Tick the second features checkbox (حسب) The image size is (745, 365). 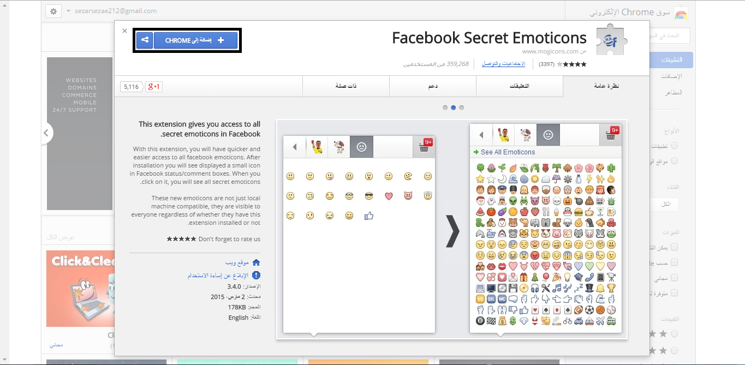coord(675,262)
